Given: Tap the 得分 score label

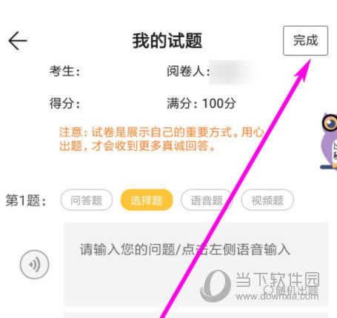Looking at the screenshot, I should tap(64, 103).
